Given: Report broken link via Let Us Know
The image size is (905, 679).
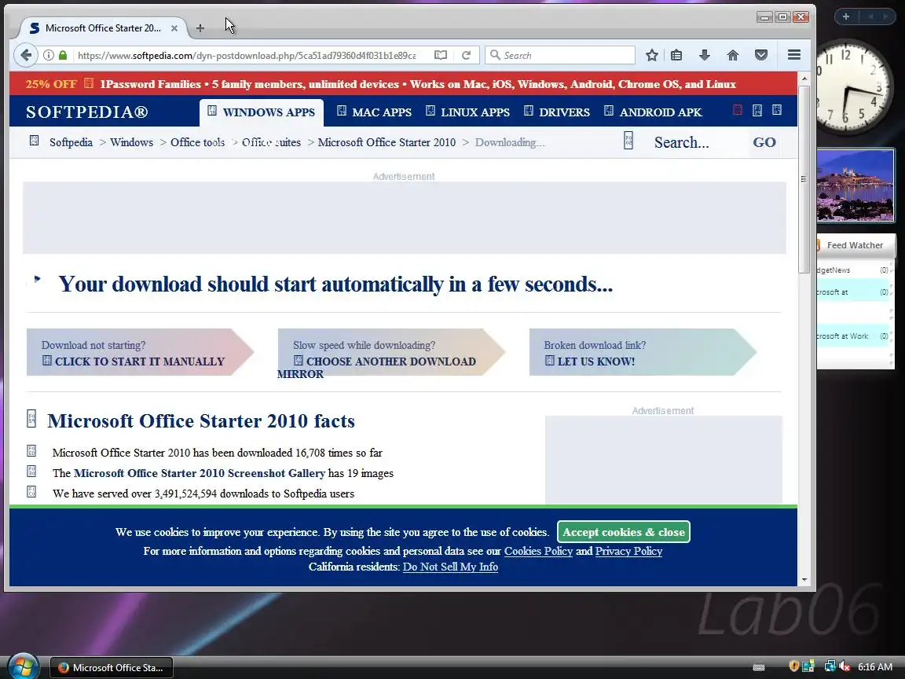Looking at the screenshot, I should [x=642, y=352].
